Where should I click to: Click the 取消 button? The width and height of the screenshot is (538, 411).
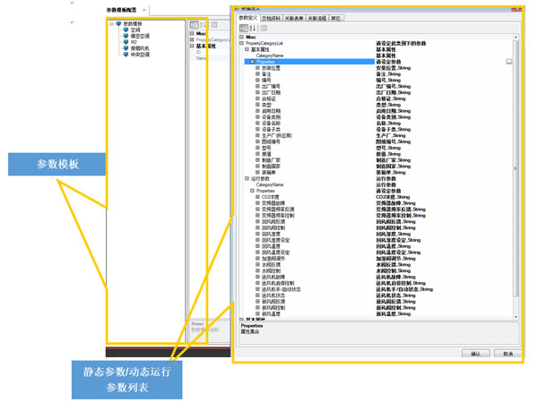[508, 353]
